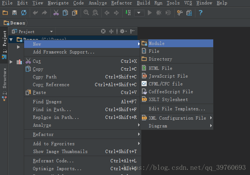Image resolution: width=250 pixels, height=175 pixels.
Task: Click the Demos breadcrumb in navigation bar
Action: click(x=14, y=23)
